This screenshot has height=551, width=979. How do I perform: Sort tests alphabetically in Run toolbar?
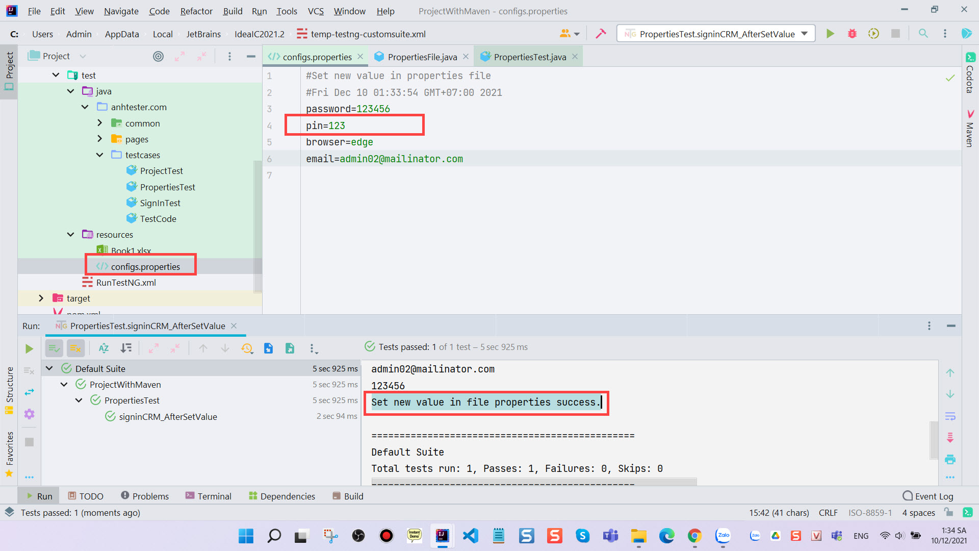[x=104, y=348]
